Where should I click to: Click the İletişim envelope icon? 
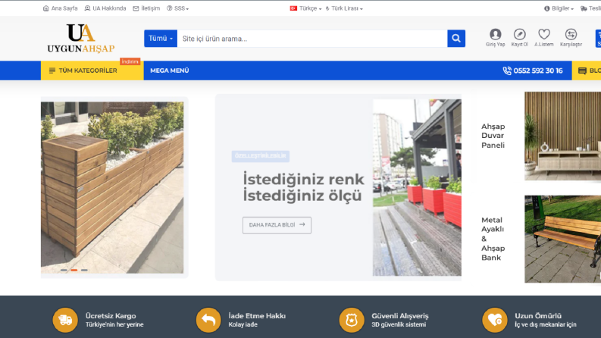(136, 8)
